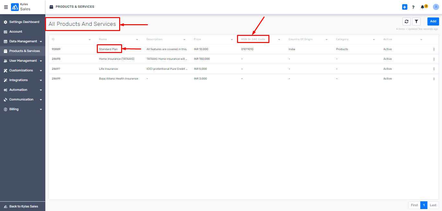Viewport: 442px width, 211px height.
Task: Click the Customizations tools icon
Action: tap(6, 70)
